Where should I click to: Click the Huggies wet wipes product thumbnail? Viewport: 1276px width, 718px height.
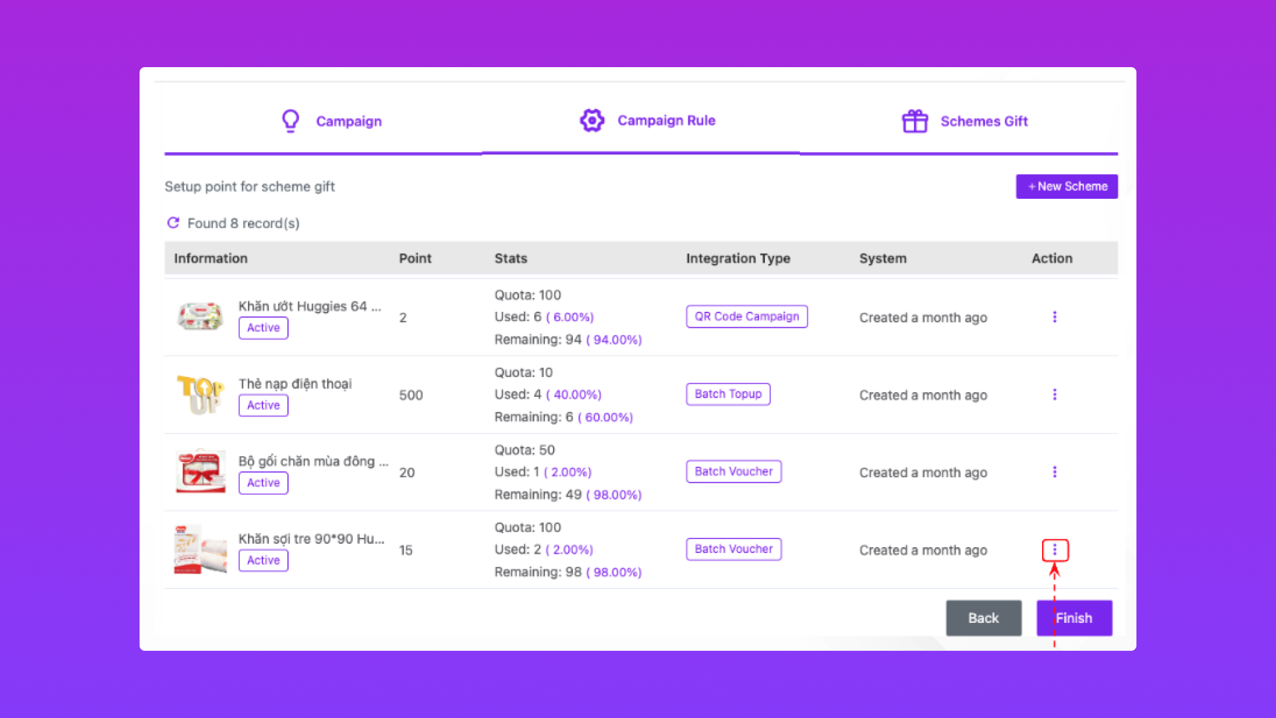[x=200, y=316]
